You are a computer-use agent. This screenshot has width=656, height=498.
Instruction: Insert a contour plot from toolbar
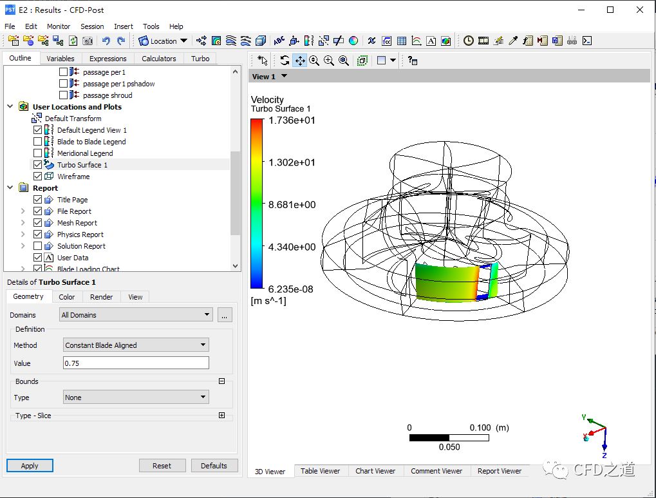tap(216, 41)
